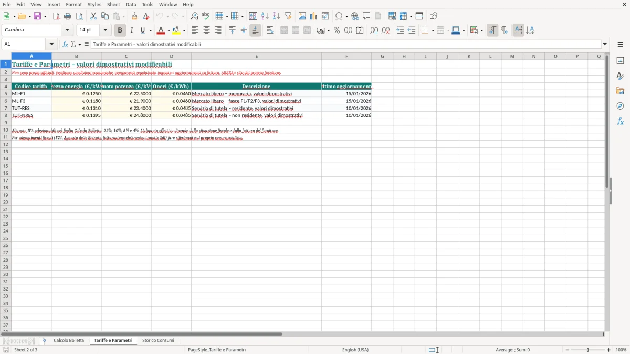Expand the formula bar
Viewport: 630px width, 354px height.
[x=605, y=44]
